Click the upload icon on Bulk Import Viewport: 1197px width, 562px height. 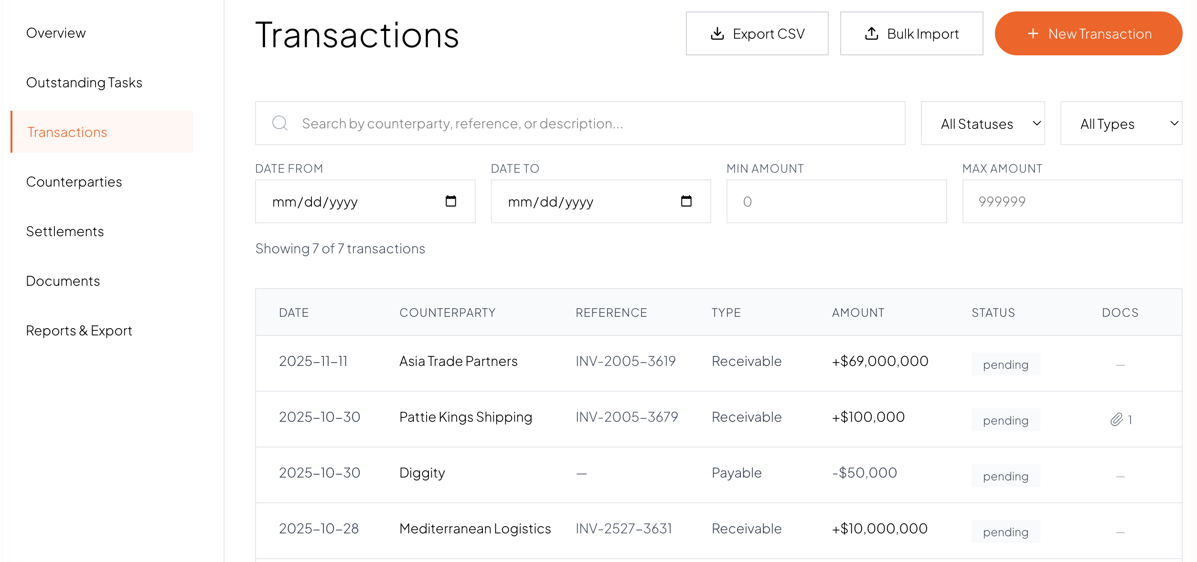coord(871,33)
